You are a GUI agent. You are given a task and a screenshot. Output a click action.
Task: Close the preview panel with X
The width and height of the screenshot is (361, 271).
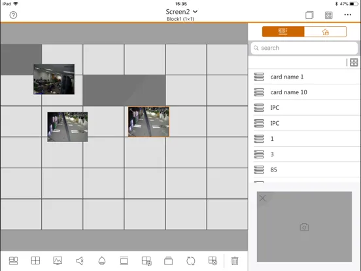(262, 198)
